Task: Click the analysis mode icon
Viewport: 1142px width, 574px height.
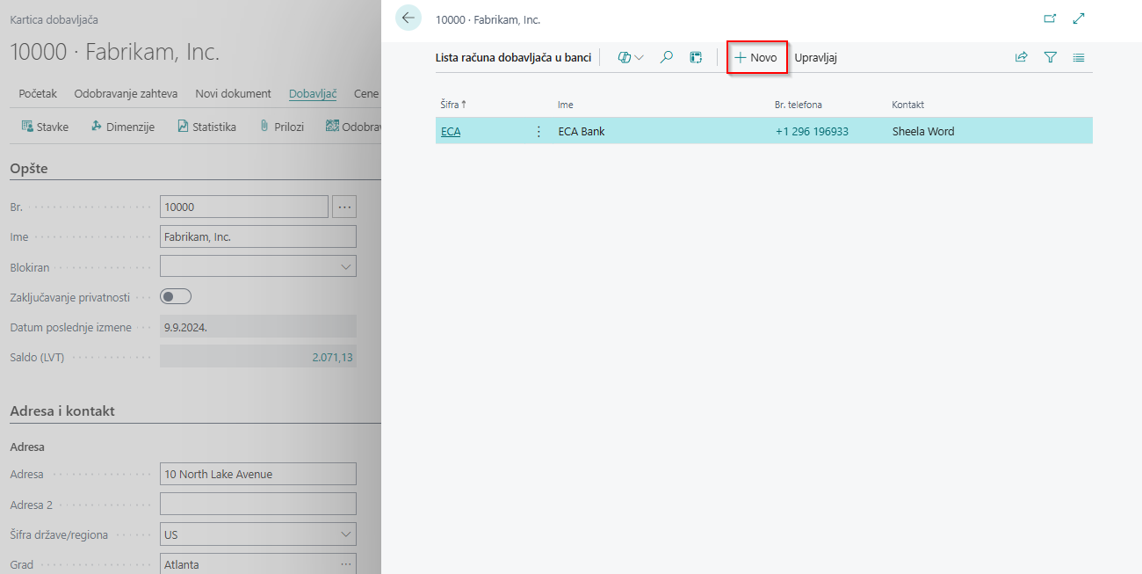Action: click(x=696, y=57)
